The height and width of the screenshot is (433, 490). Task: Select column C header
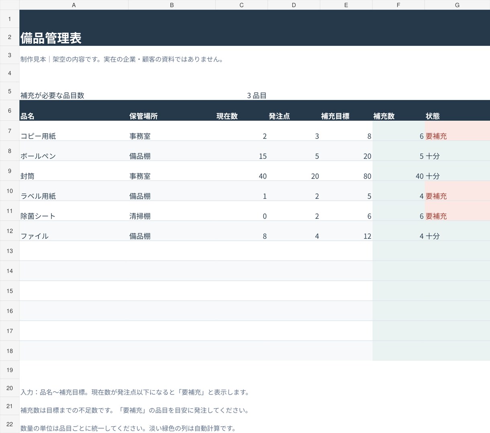pos(241,5)
